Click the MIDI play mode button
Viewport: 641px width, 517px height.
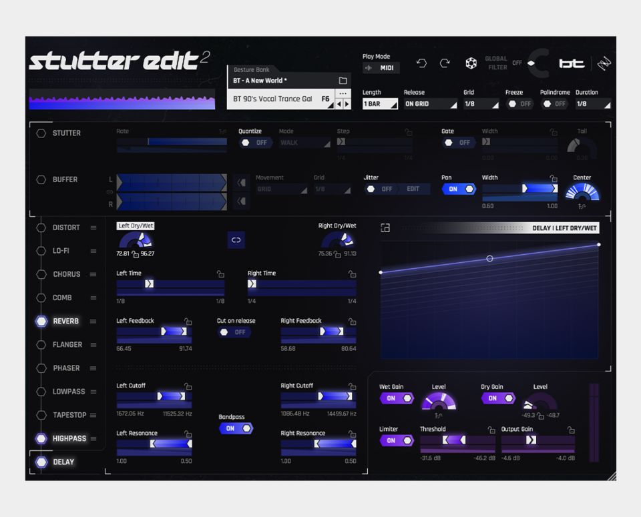point(381,68)
